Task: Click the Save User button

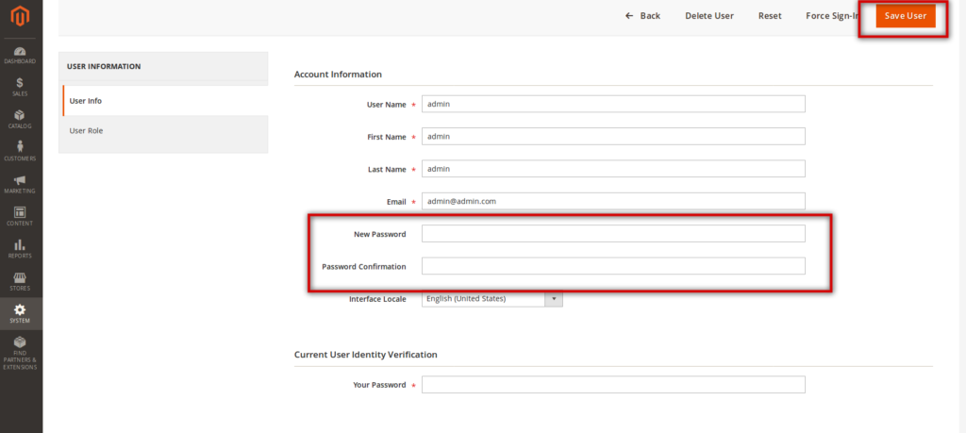Action: (x=905, y=16)
